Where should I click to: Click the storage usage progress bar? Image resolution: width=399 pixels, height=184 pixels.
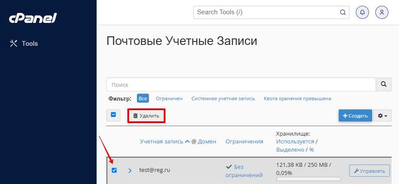coord(308,179)
